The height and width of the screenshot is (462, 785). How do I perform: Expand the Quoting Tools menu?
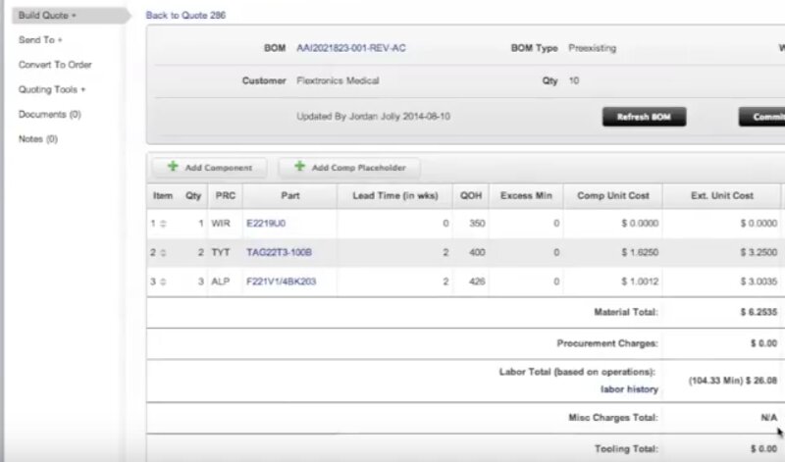[52, 89]
